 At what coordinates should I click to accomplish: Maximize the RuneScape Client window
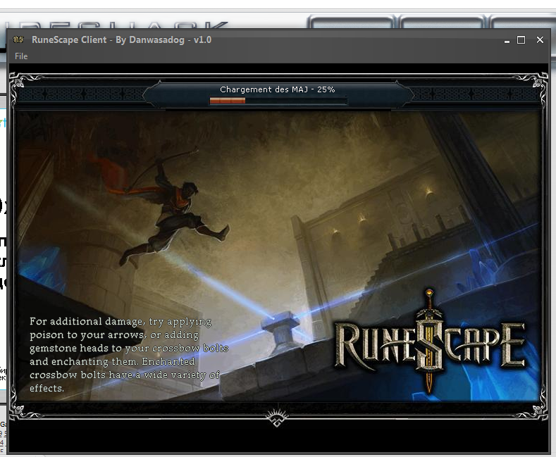pos(521,39)
